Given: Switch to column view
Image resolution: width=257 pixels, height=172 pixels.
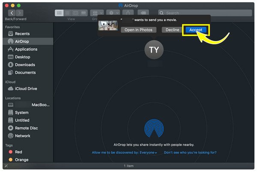Looking at the screenshot, I should pos(75,13).
